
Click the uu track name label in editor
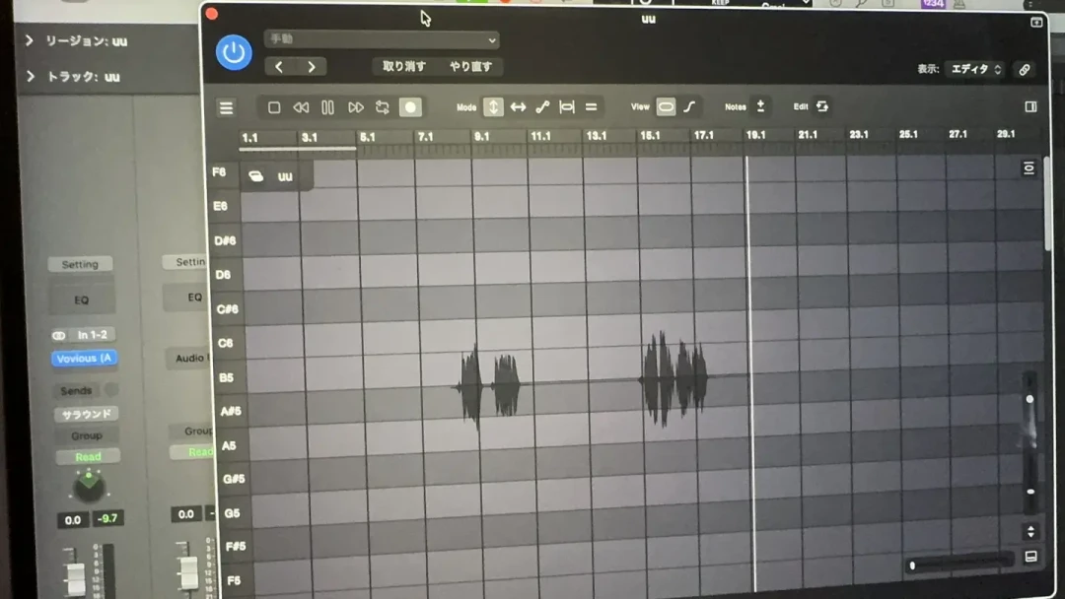(285, 176)
